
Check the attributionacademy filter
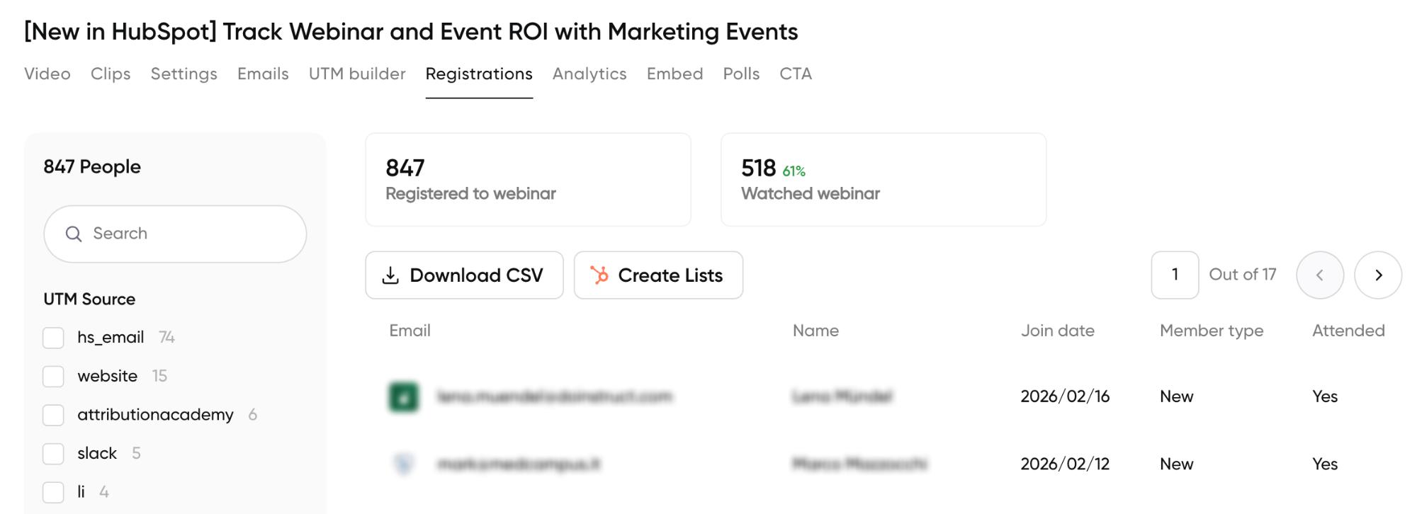tap(53, 415)
